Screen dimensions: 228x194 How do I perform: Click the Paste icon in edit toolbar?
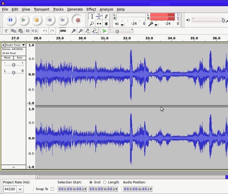click(x=21, y=31)
